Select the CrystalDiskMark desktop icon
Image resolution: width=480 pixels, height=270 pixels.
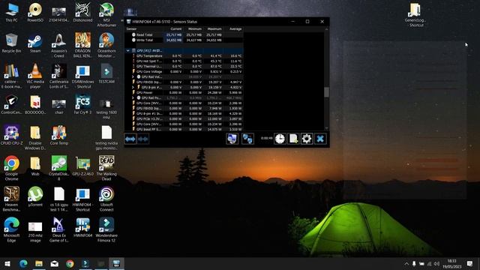tap(58, 168)
